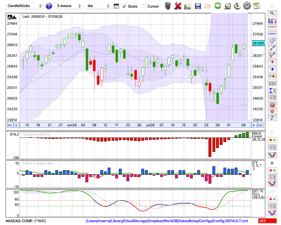This screenshot has width=281, height=225.
Task: Select the radio button beside Macd Forest panel
Action: pyautogui.click(x=272, y=133)
